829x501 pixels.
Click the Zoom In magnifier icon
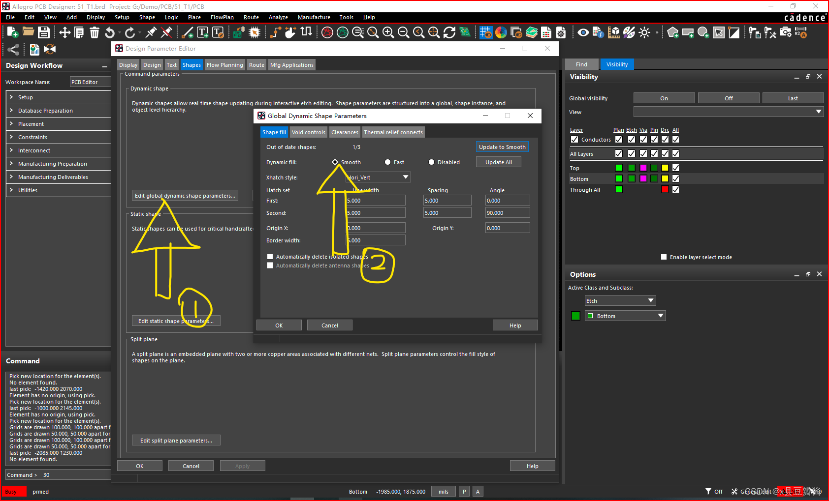388,32
